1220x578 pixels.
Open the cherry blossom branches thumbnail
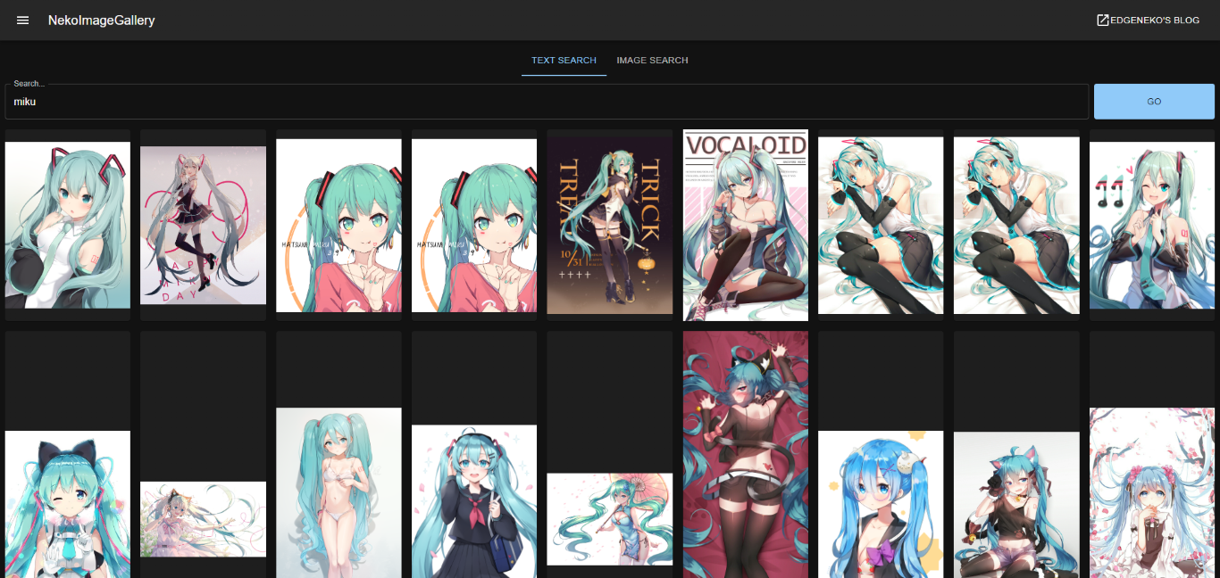(1152, 493)
